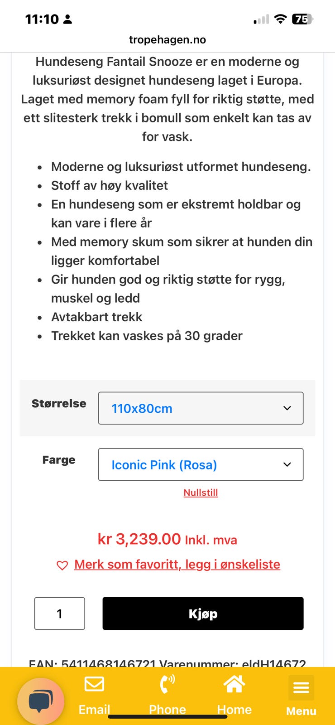Tap the Email envelope icon
Viewport: 335px width, 725px height.
click(94, 684)
